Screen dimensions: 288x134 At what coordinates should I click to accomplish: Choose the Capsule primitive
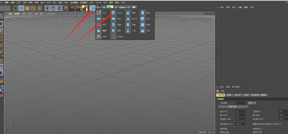114,25
